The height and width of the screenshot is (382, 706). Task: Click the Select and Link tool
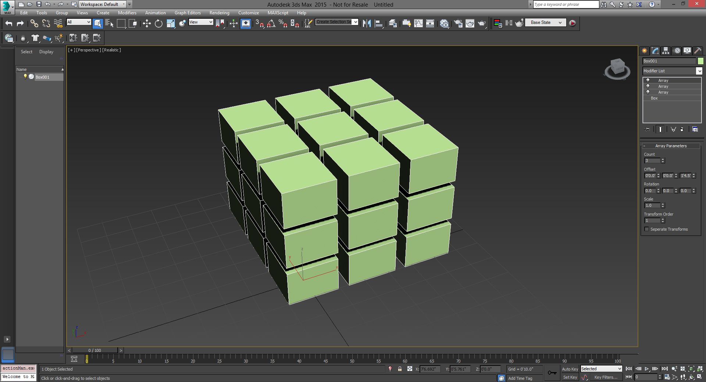[34, 24]
